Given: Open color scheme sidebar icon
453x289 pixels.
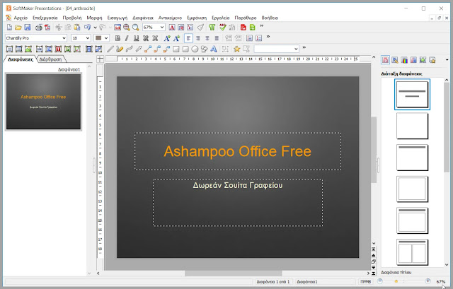Looking at the screenshot, I should (x=404, y=60).
